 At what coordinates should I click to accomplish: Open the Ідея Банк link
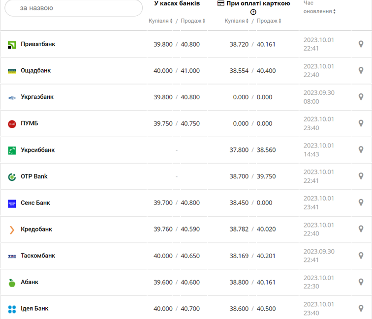coord(34,309)
